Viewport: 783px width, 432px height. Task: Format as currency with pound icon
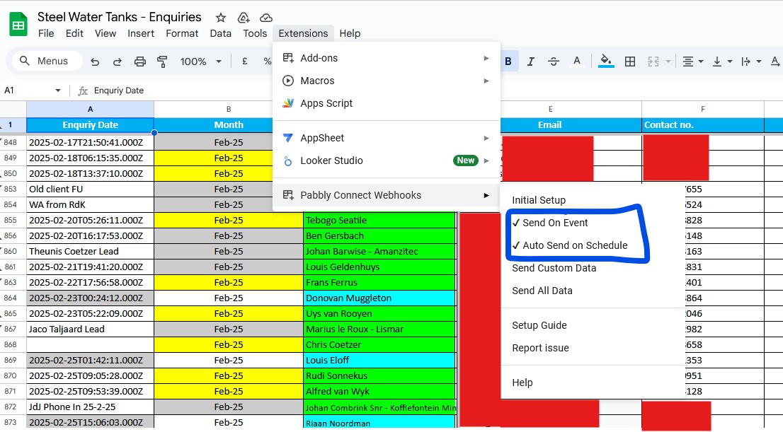point(245,62)
